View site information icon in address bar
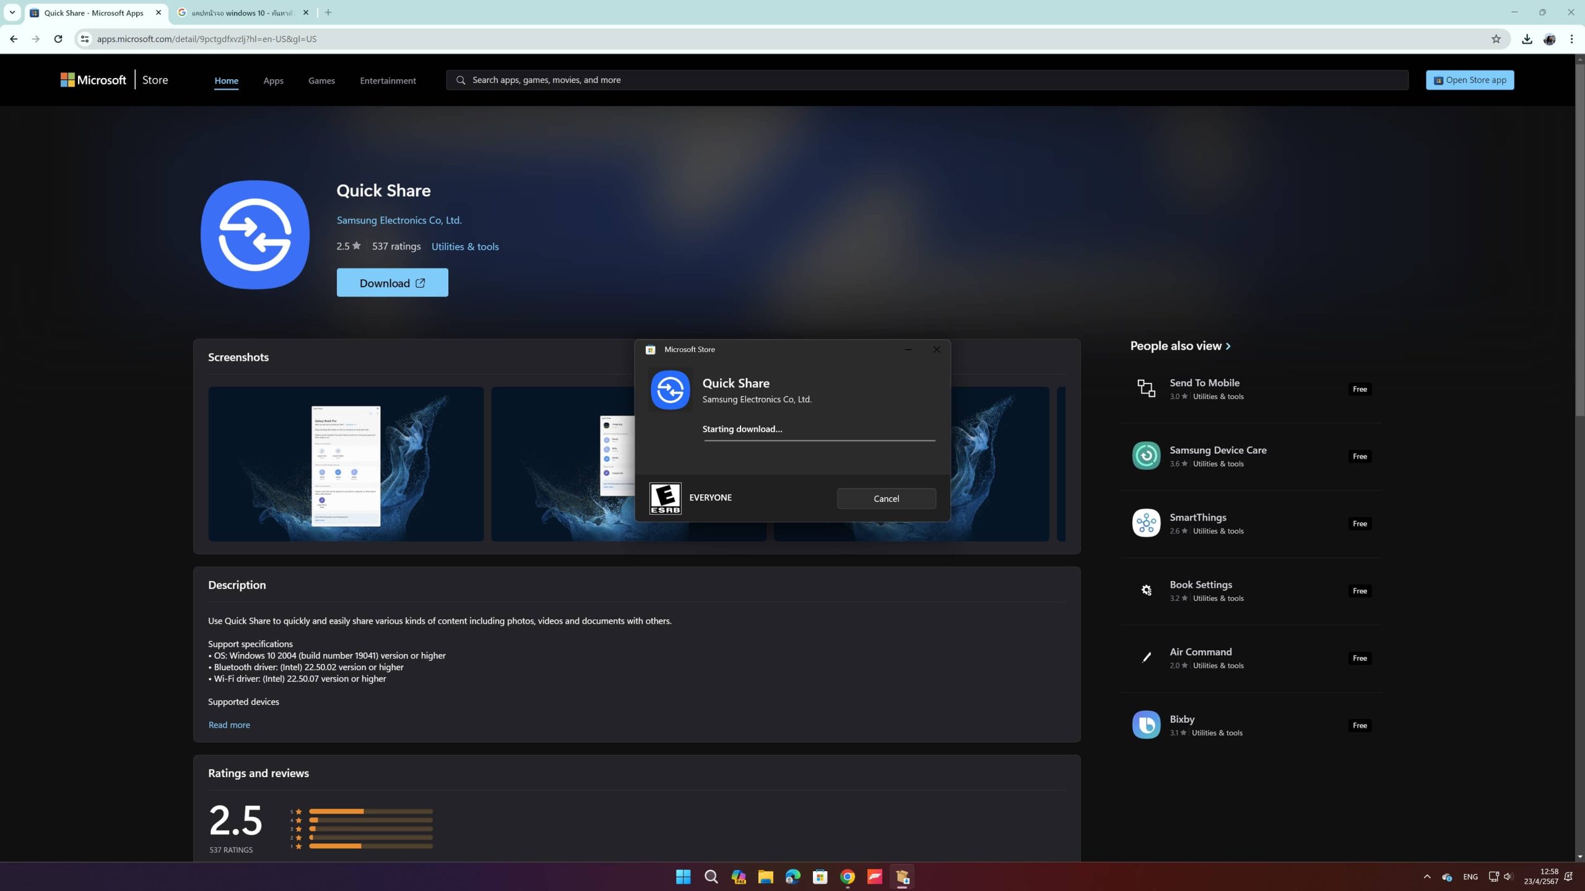 click(85, 39)
